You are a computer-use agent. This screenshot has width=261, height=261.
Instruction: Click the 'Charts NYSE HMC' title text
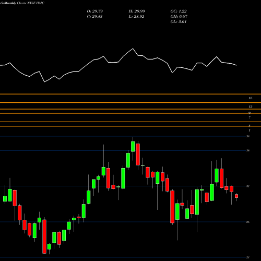pos(31,3)
